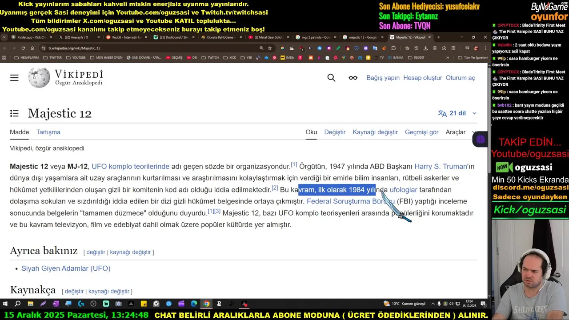Click the taskbar clock showing 13:24
The image size is (569, 320).
469,304
